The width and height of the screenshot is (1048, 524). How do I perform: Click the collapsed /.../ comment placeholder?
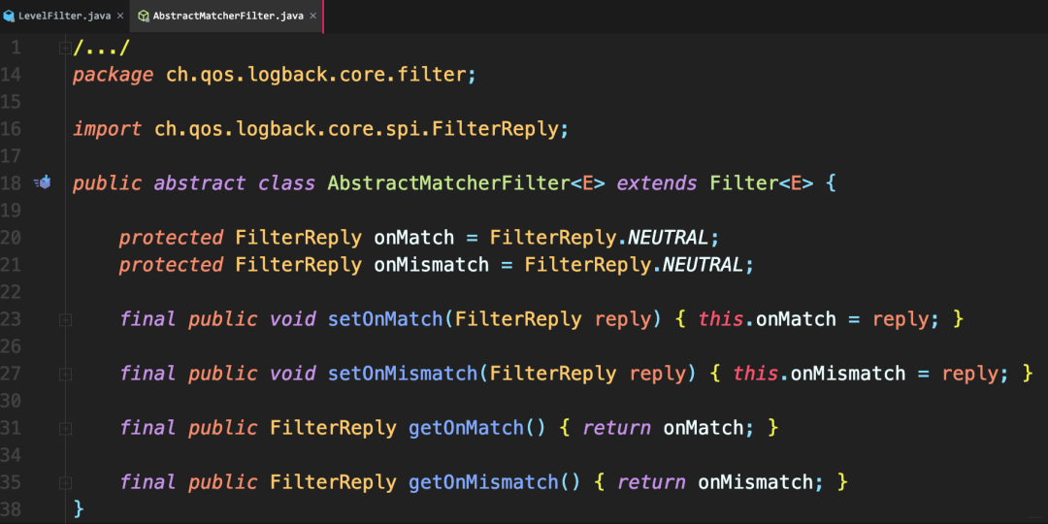(102, 48)
